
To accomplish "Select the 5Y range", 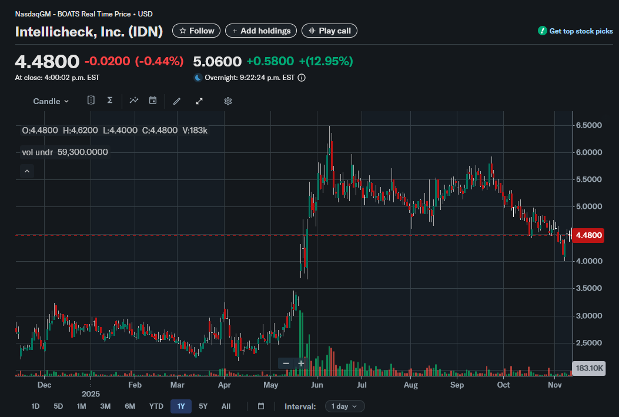I will pyautogui.click(x=203, y=406).
